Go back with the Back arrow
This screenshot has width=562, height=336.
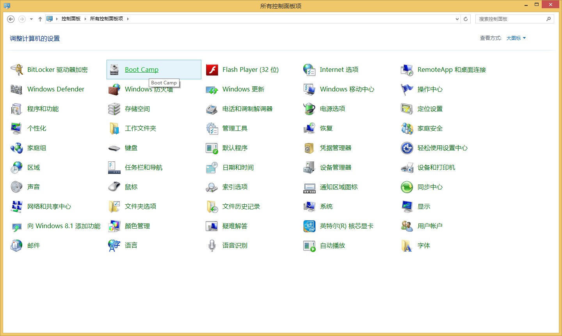tap(11, 19)
